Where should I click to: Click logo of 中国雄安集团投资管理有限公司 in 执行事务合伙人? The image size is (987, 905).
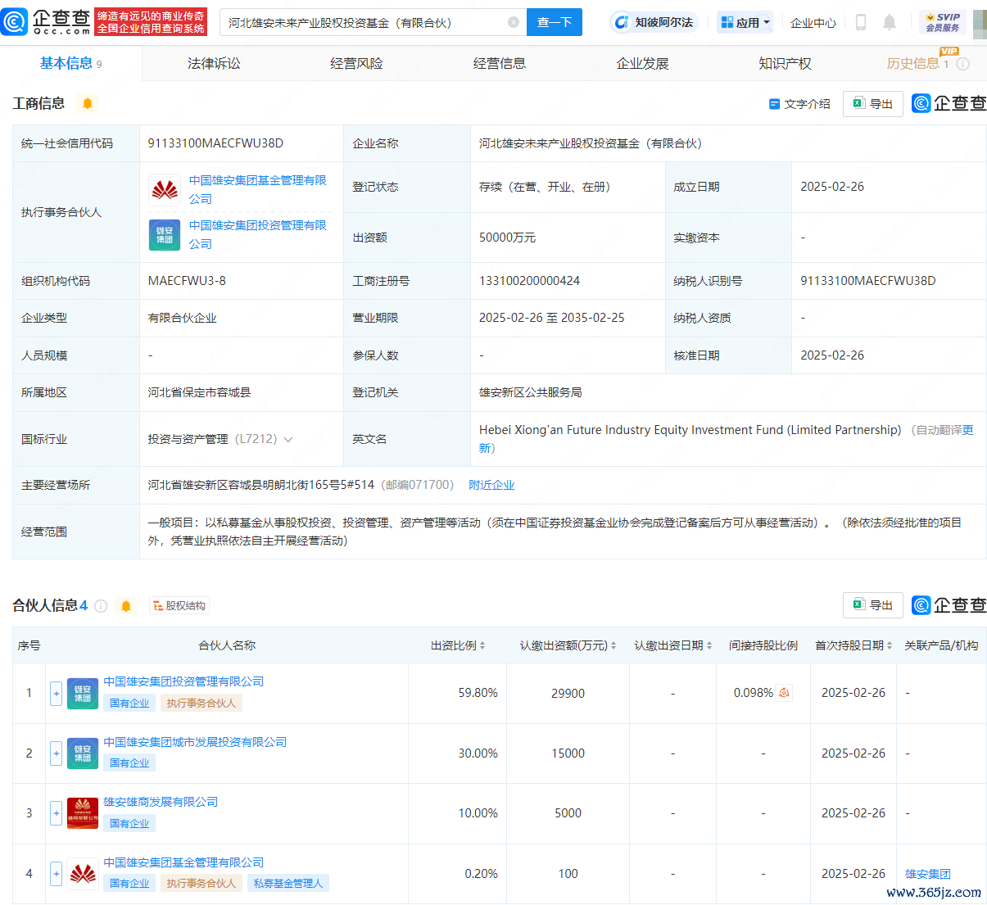(x=165, y=235)
